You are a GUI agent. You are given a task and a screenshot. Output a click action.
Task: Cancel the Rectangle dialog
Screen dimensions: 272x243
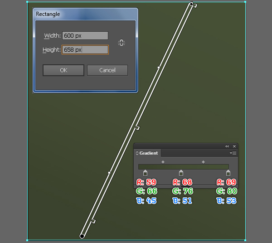click(107, 70)
